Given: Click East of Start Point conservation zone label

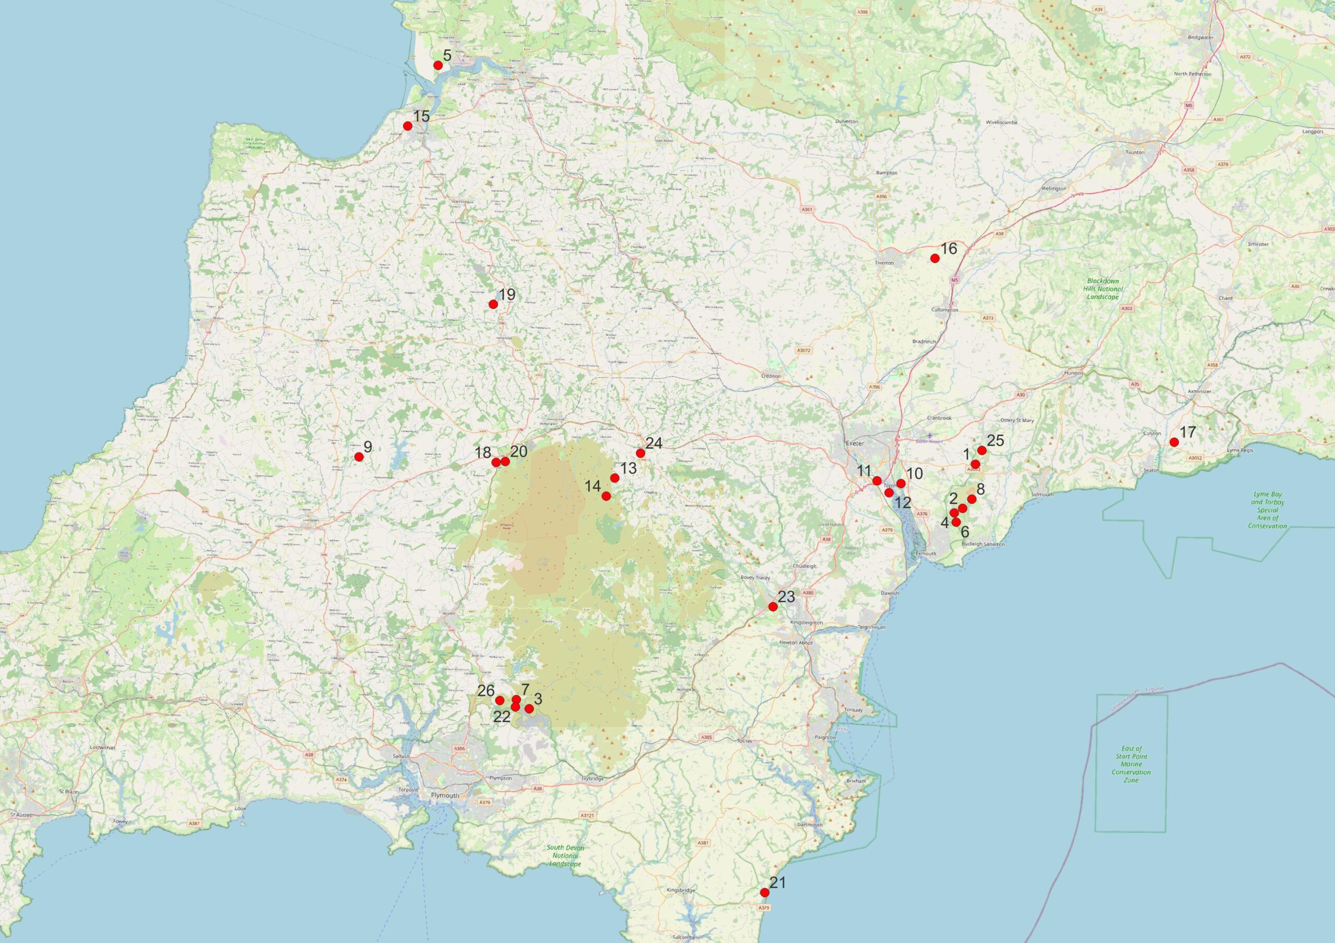Looking at the screenshot, I should tap(1133, 765).
